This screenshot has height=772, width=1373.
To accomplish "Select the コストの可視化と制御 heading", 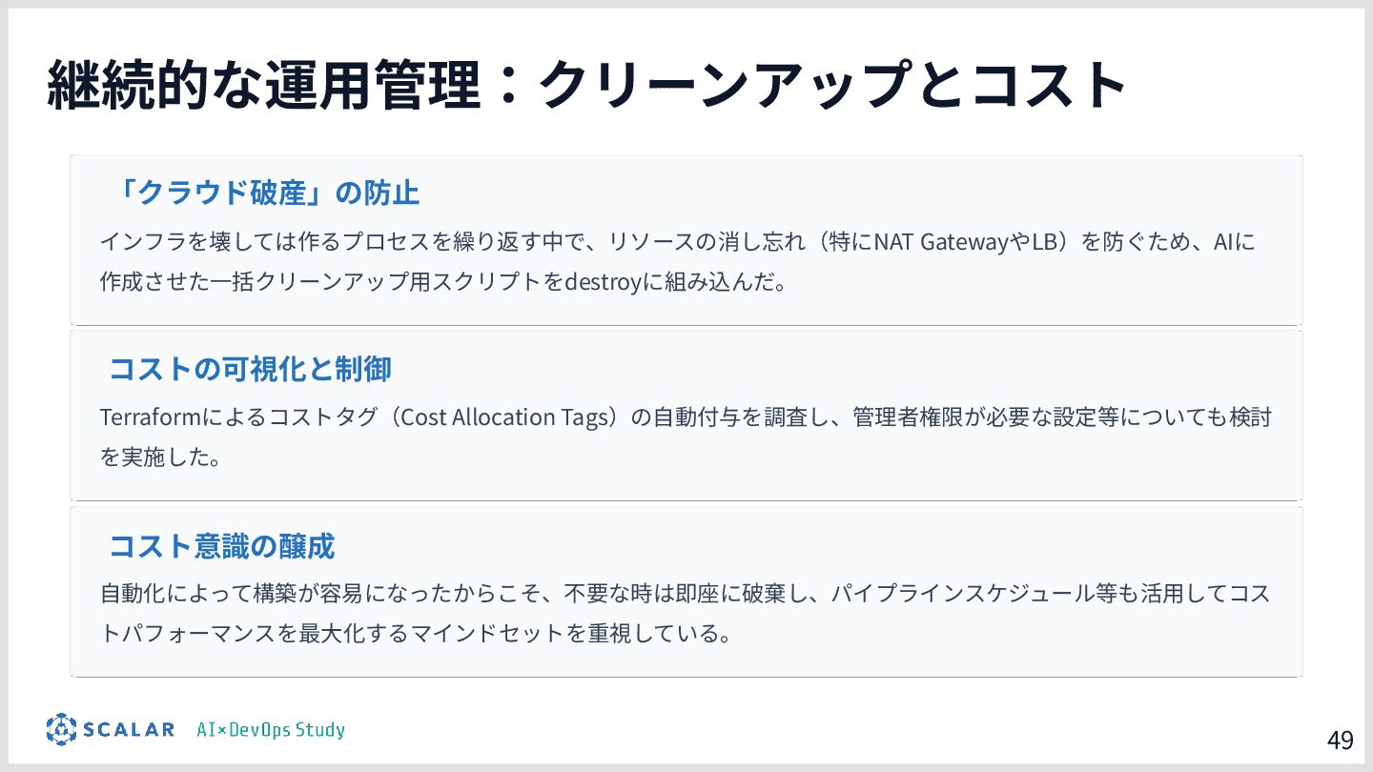I will pyautogui.click(x=249, y=369).
